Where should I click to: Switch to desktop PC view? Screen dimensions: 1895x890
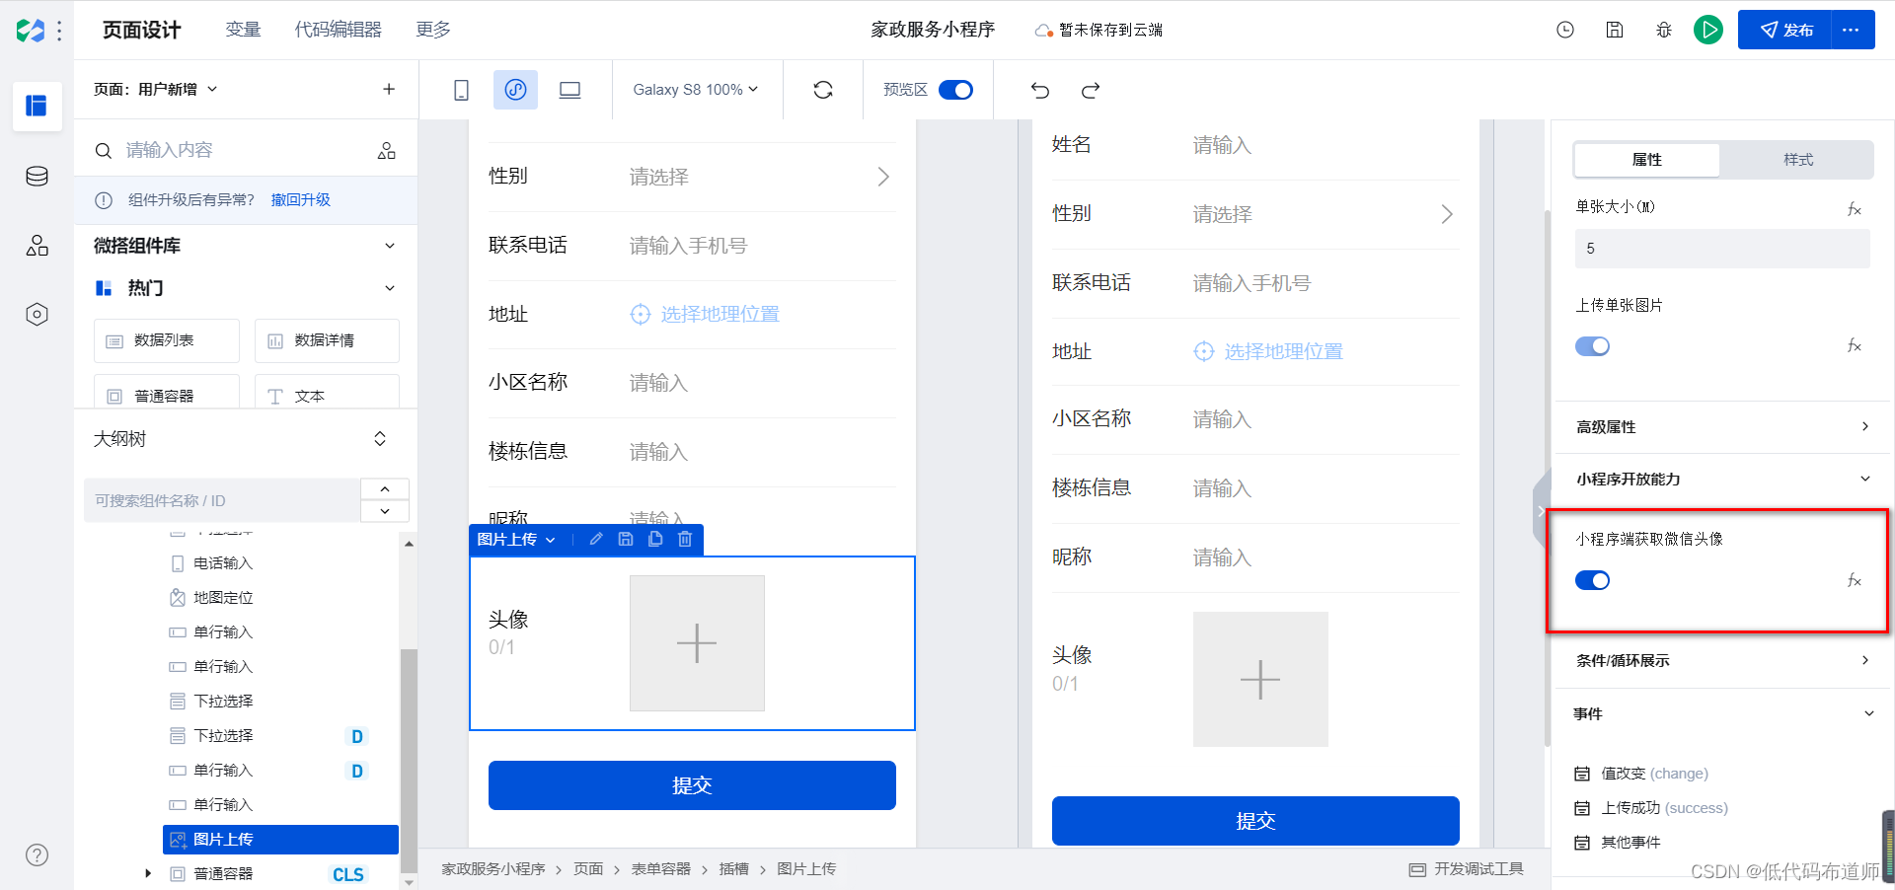tap(569, 90)
